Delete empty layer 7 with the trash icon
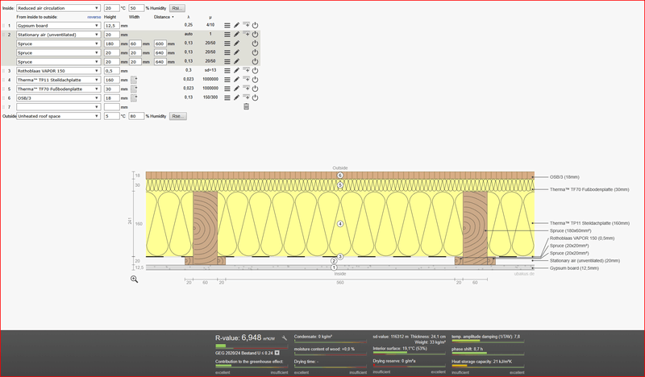The height and width of the screenshot is (377, 645). (246, 106)
